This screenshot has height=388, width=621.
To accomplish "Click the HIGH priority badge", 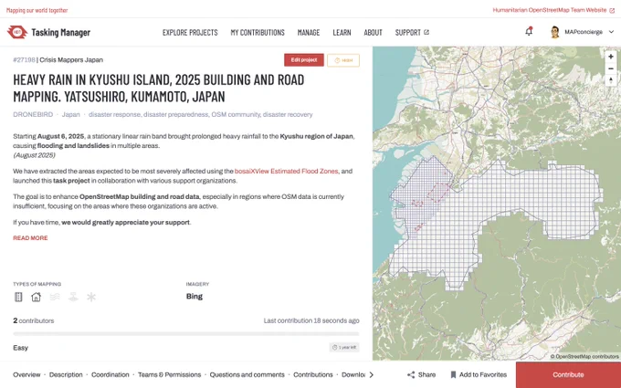I will tap(343, 60).
